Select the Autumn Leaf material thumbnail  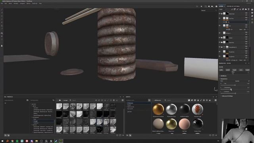click(x=198, y=109)
